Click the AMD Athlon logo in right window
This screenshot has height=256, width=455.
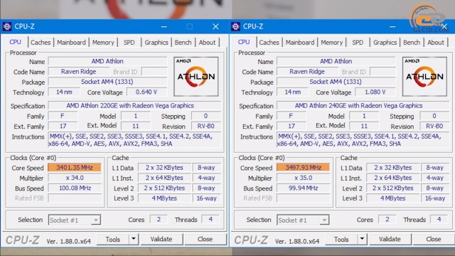tap(424, 77)
